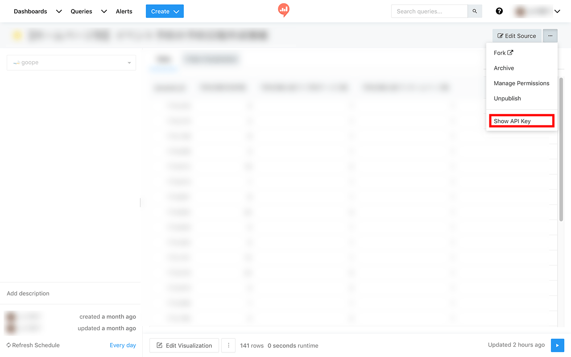Click the Updated 2 hours ago text
The width and height of the screenshot is (571, 357).
click(516, 345)
